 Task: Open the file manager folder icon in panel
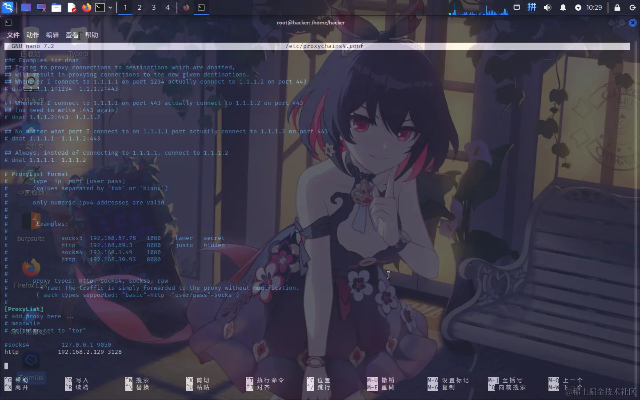click(x=56, y=8)
